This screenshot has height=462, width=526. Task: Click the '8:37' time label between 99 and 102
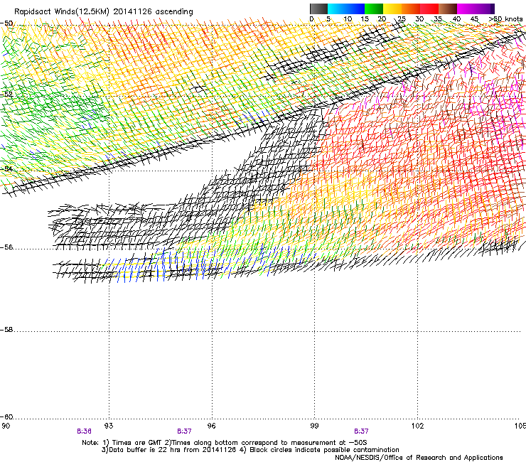[361, 431]
